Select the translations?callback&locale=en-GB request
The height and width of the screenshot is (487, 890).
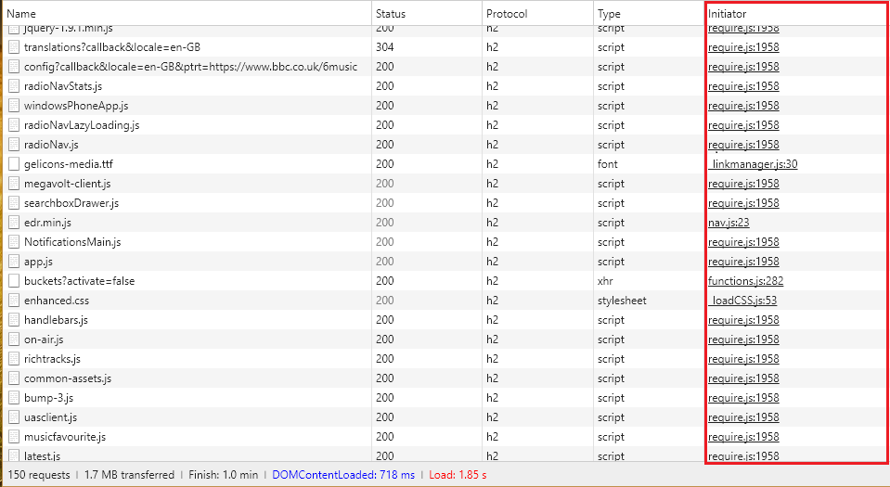pyautogui.click(x=112, y=47)
